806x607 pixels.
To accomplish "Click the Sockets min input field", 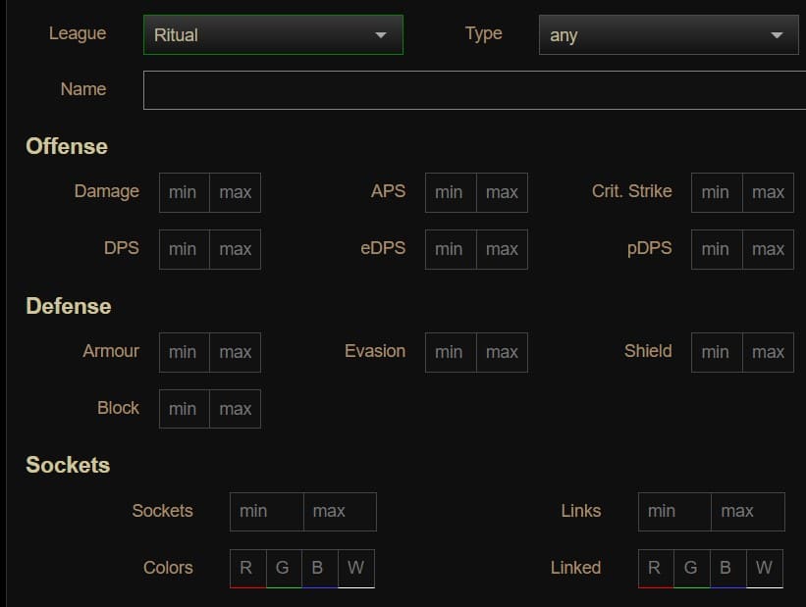I will coord(266,511).
